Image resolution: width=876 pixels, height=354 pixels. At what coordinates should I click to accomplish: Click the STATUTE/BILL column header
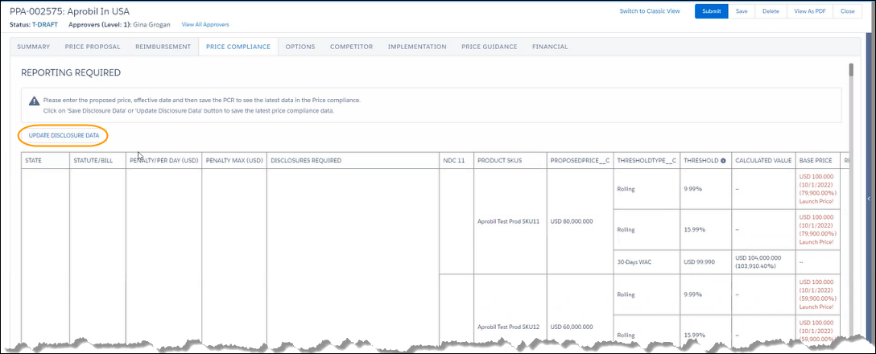(97, 161)
